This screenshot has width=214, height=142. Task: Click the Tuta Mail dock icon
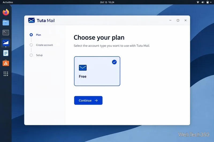[x=6, y=43]
